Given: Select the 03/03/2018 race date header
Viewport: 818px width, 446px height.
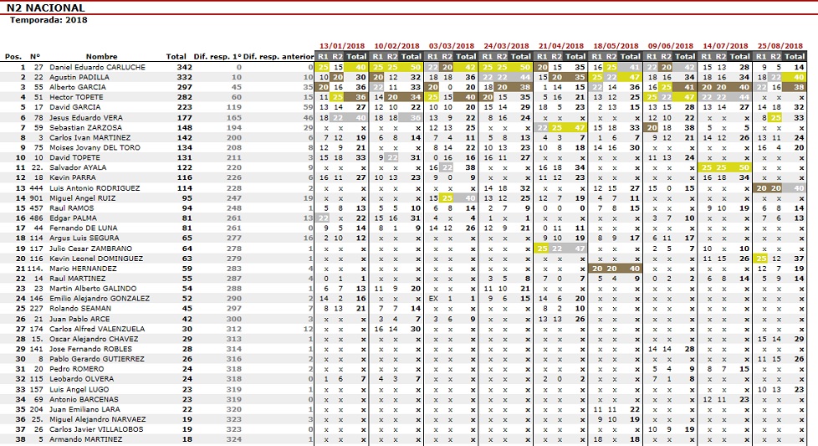Looking at the screenshot, I should [452, 46].
